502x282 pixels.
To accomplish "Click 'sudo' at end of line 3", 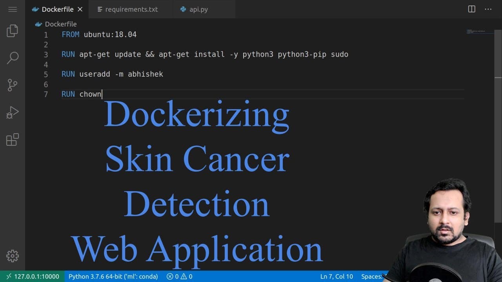I will 340,54.
